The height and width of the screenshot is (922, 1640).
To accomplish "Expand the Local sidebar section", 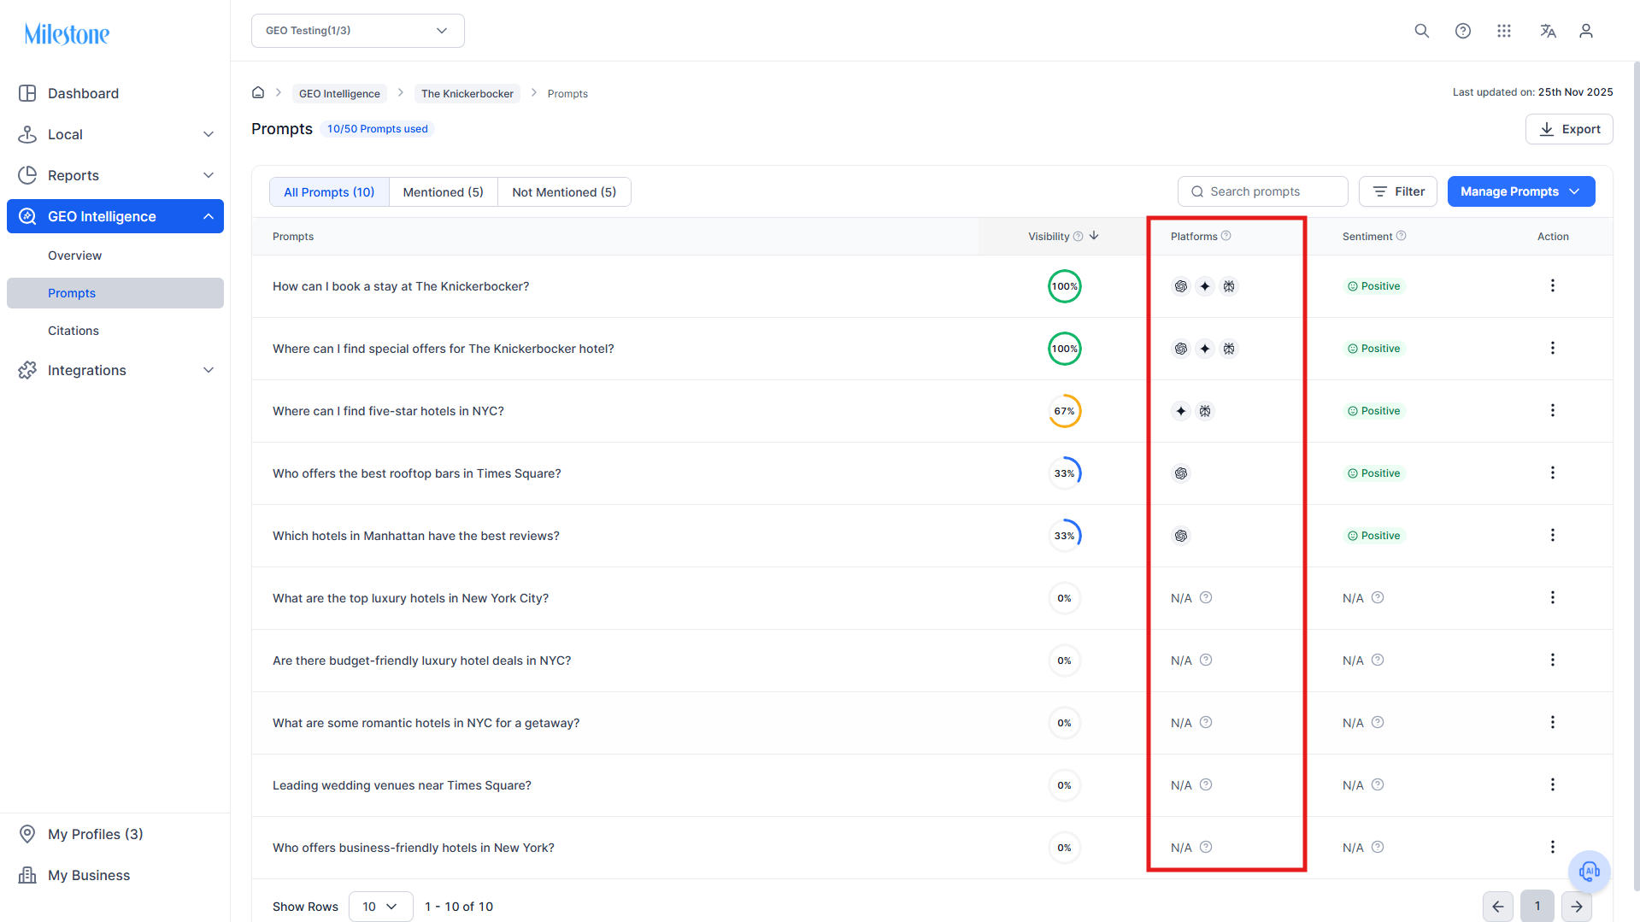I will (115, 134).
